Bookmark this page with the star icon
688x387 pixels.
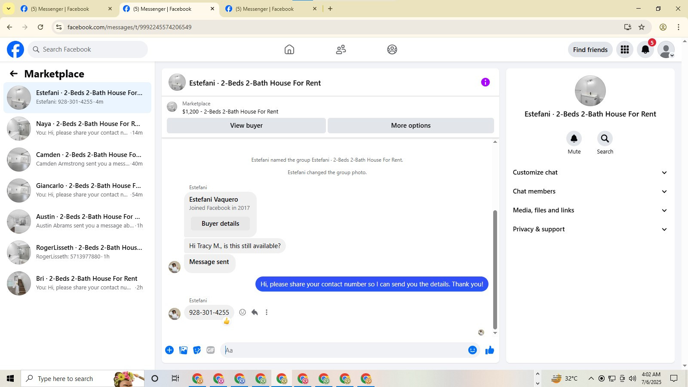642,27
